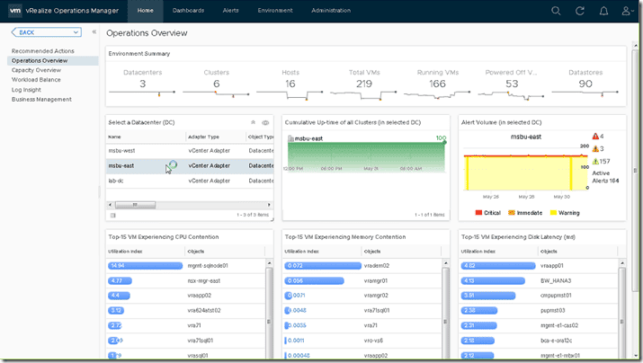Screen dimensions: 643x363
Task: Click the vm logo icon
Action: point(15,10)
